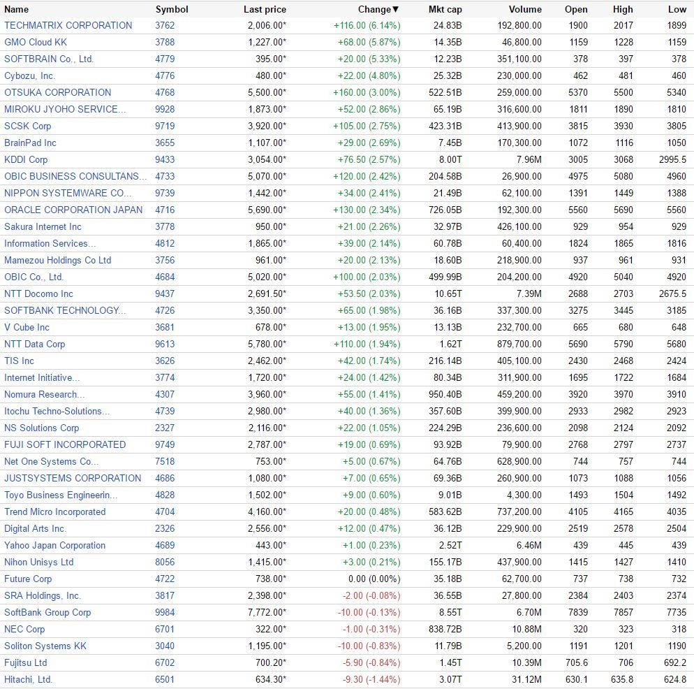Image resolution: width=694 pixels, height=689 pixels.
Task: Open SOFTBANK TECHNOLOGY link
Action: 65,310
